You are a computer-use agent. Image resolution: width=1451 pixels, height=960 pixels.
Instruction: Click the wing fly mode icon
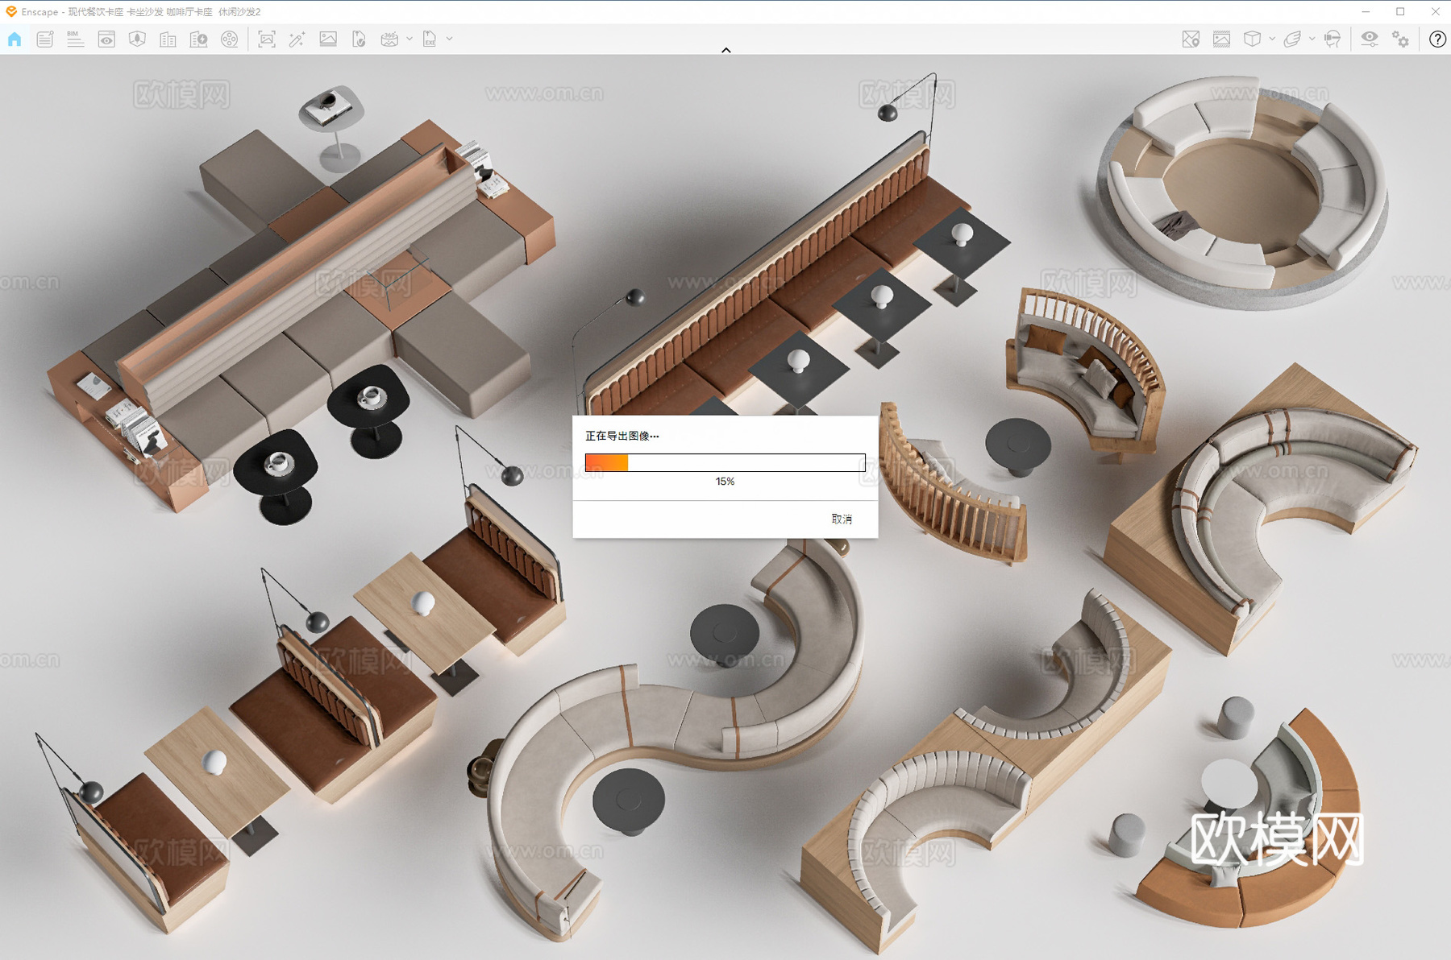[1292, 39]
